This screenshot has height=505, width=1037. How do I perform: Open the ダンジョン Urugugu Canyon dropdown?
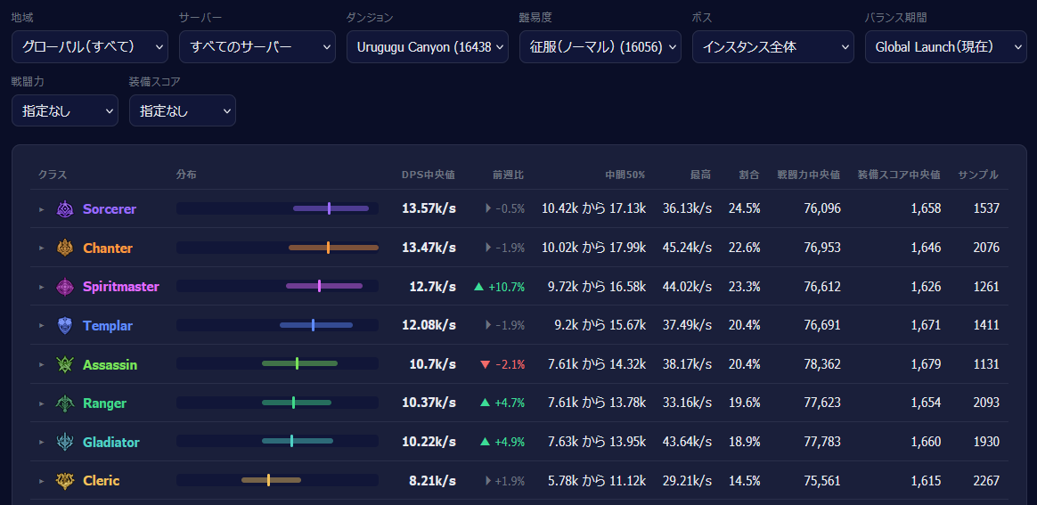428,47
